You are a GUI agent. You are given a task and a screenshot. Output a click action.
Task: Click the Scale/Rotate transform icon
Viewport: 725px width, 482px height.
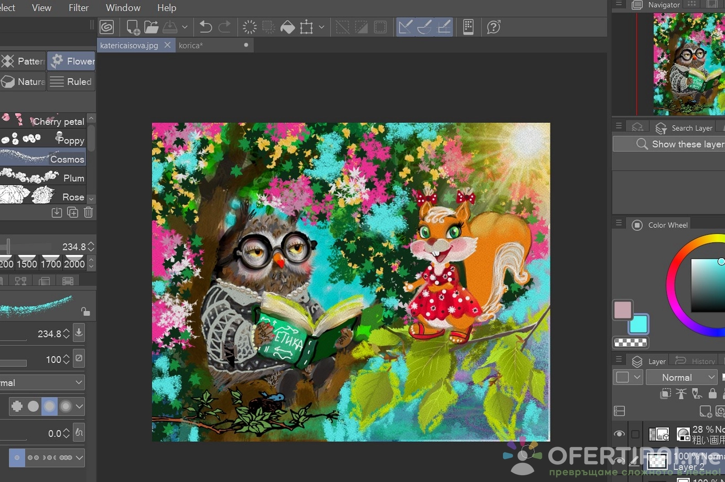point(307,27)
